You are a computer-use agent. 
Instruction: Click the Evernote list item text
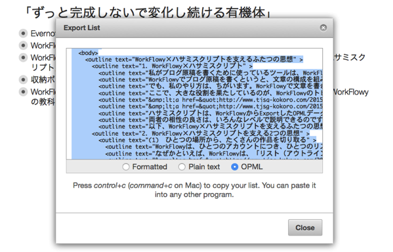[x=43, y=33]
